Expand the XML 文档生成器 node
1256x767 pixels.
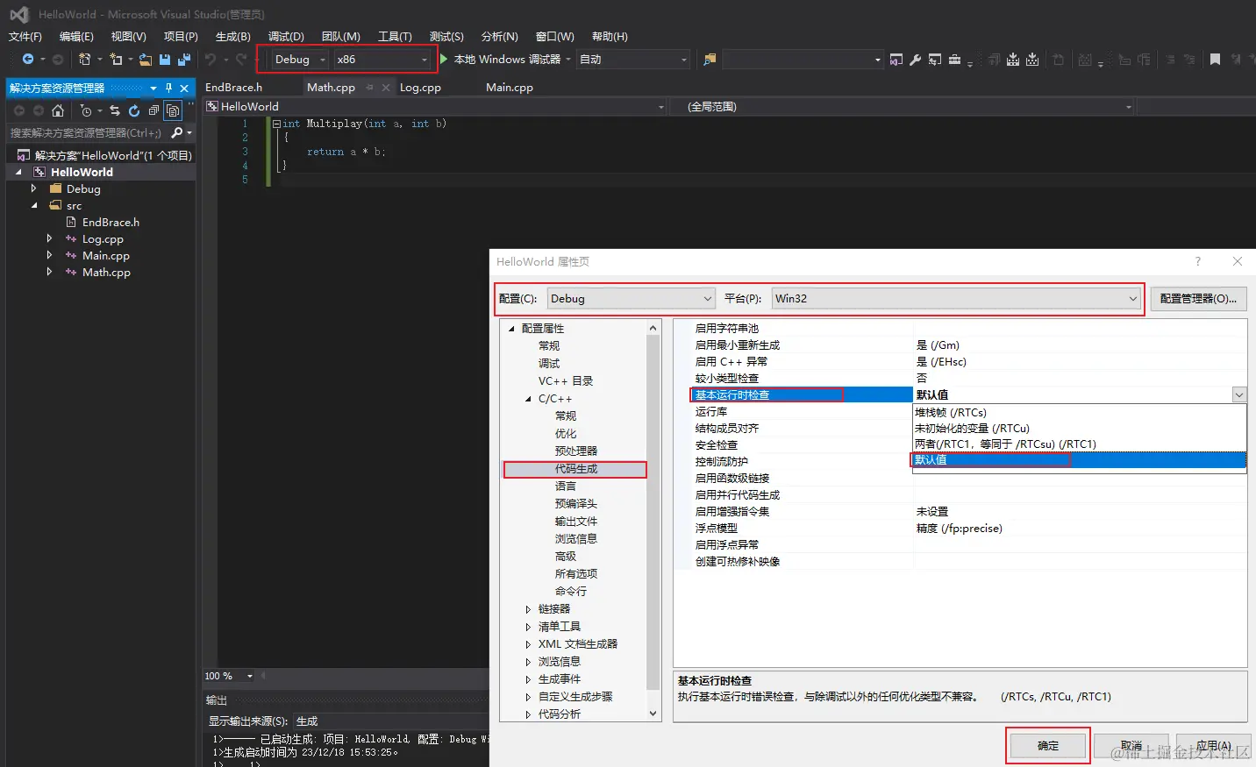tap(528, 644)
